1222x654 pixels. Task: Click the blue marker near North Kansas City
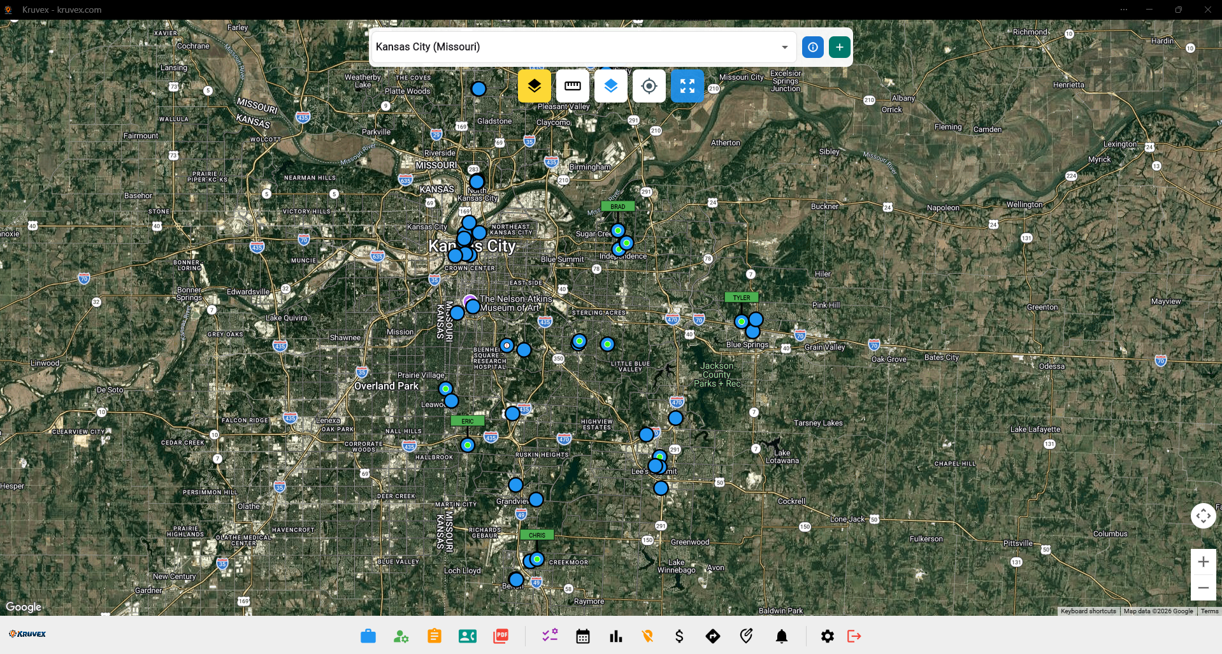[477, 181]
